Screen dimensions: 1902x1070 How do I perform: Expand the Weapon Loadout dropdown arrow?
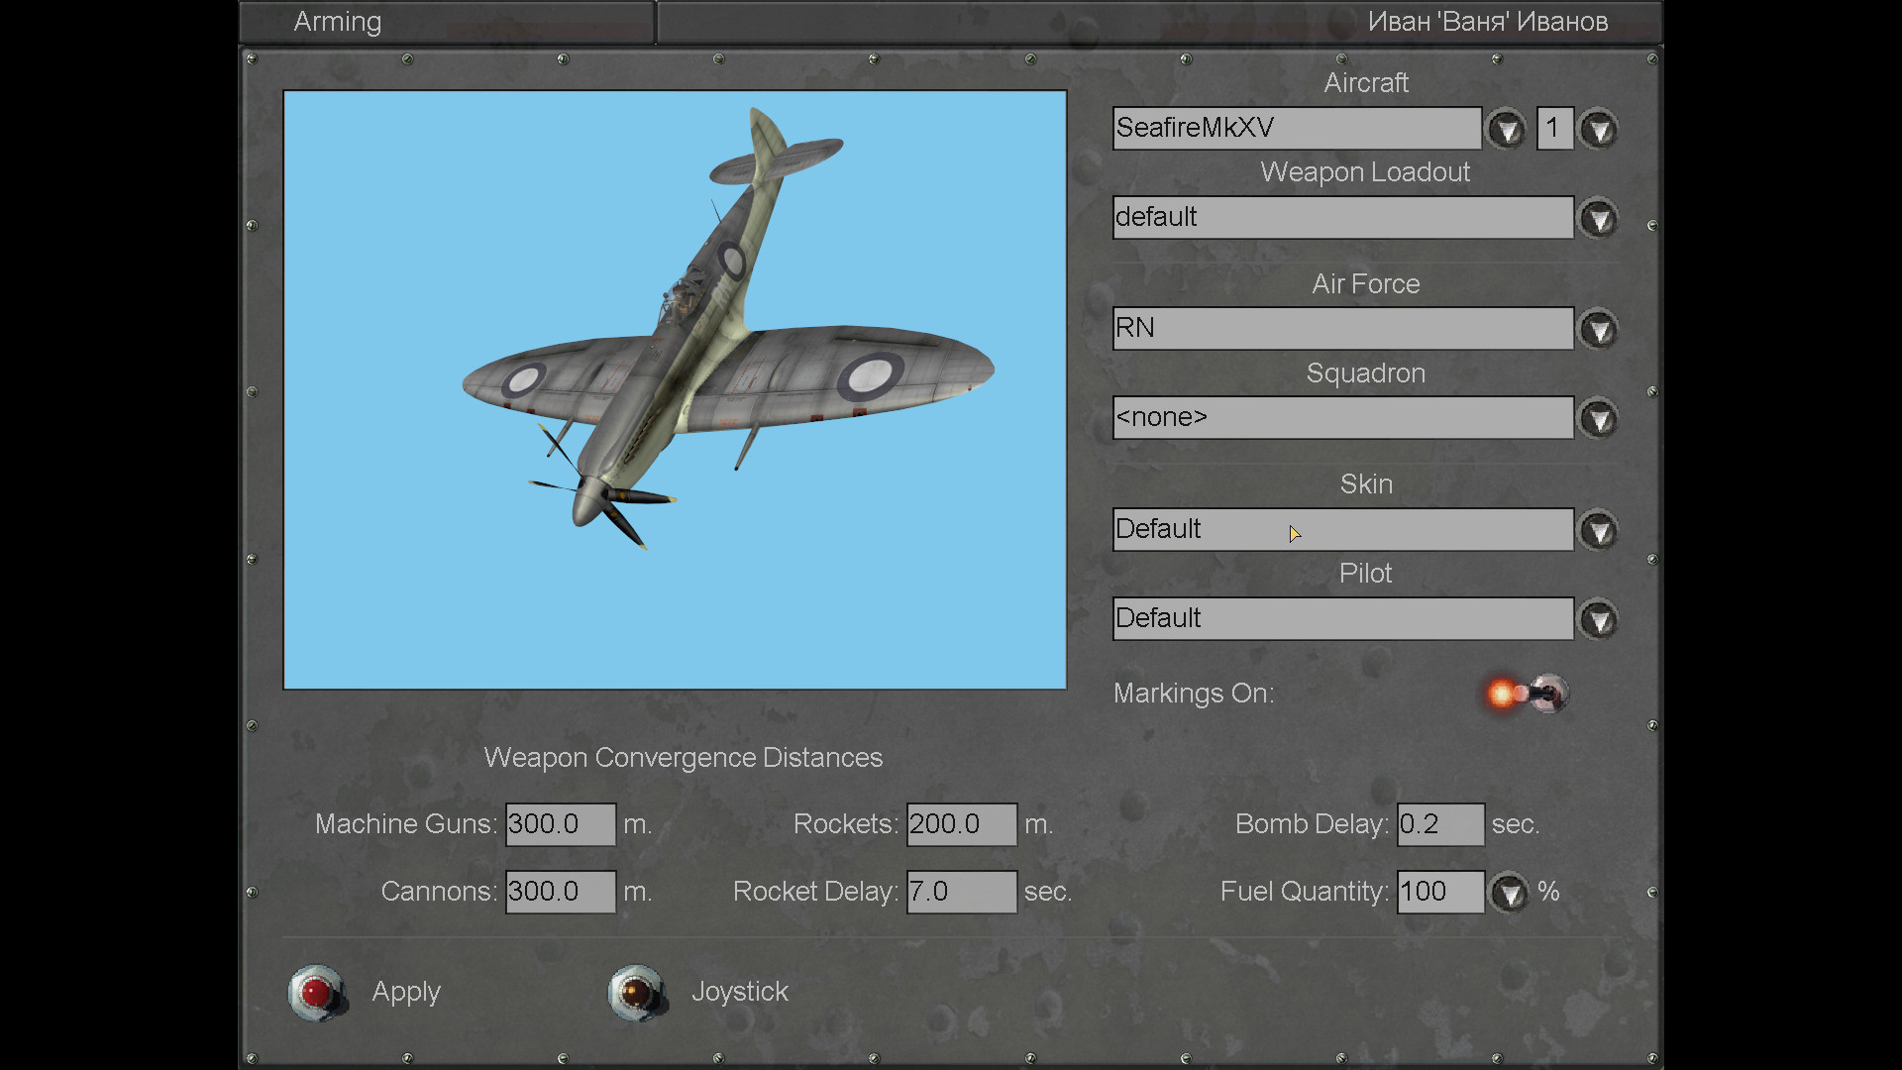1598,219
